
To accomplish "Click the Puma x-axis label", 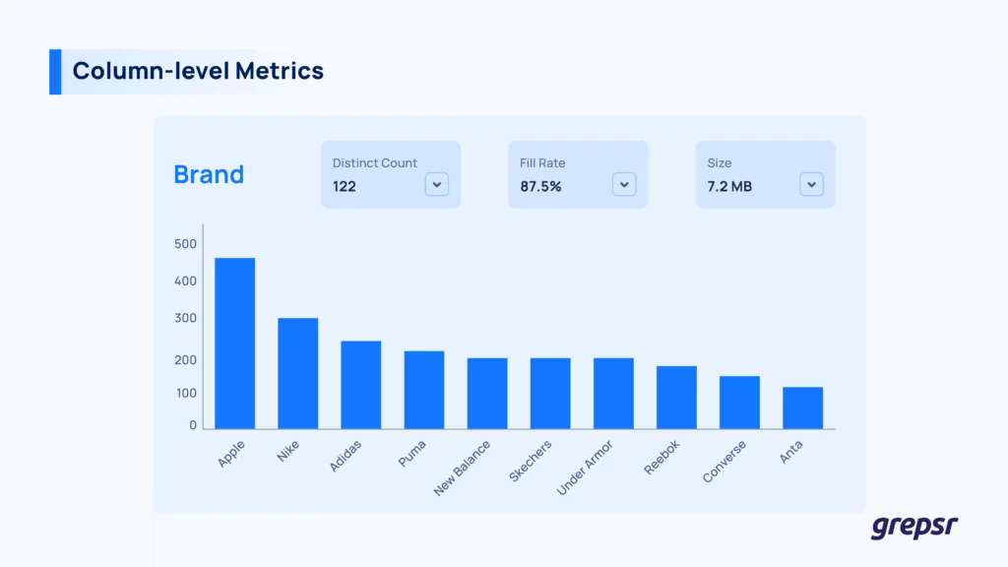I will 412,453.
